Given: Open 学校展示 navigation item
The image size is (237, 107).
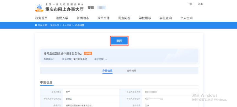Looking at the screenshot, I should 145,18.
